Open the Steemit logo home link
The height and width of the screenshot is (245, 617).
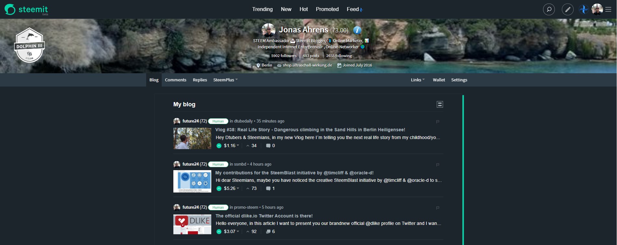coord(26,9)
